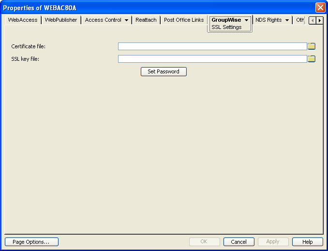Select the Access Control tab
328x251 pixels.
click(x=103, y=20)
